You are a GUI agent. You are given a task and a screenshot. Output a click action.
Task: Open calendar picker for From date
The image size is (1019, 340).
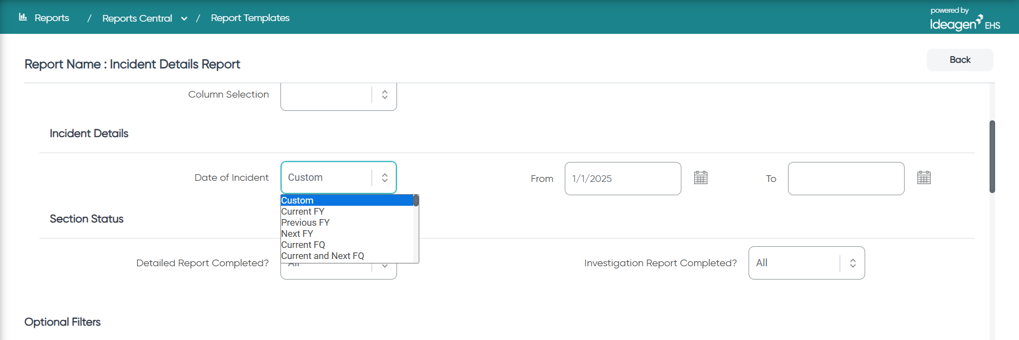tap(701, 177)
